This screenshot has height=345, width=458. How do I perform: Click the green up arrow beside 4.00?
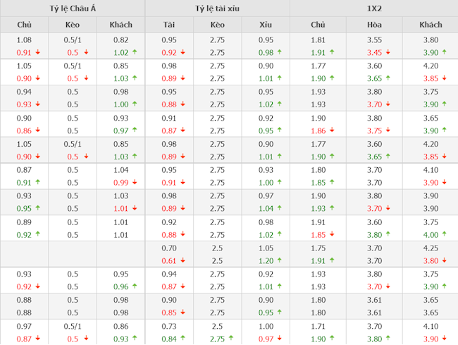(x=444, y=234)
